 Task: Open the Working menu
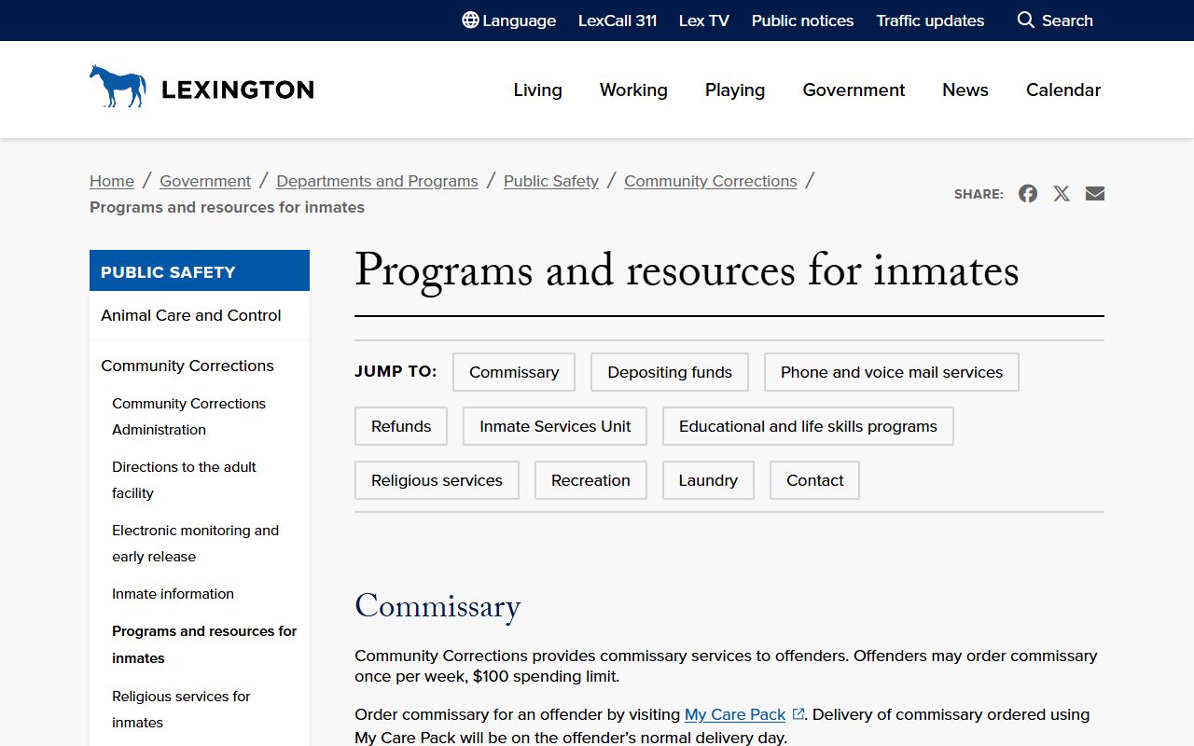633,90
